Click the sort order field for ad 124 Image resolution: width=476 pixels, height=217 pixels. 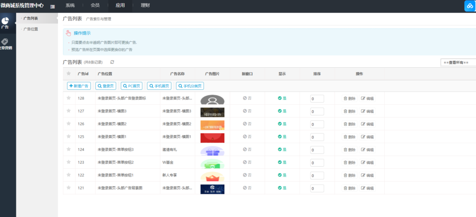[x=317, y=150]
